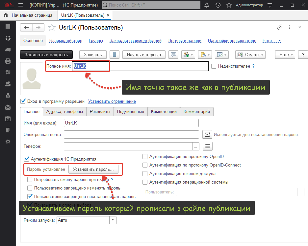Open the Логины и пароли section
This screenshot has width=308, height=246.
click(x=185, y=41)
